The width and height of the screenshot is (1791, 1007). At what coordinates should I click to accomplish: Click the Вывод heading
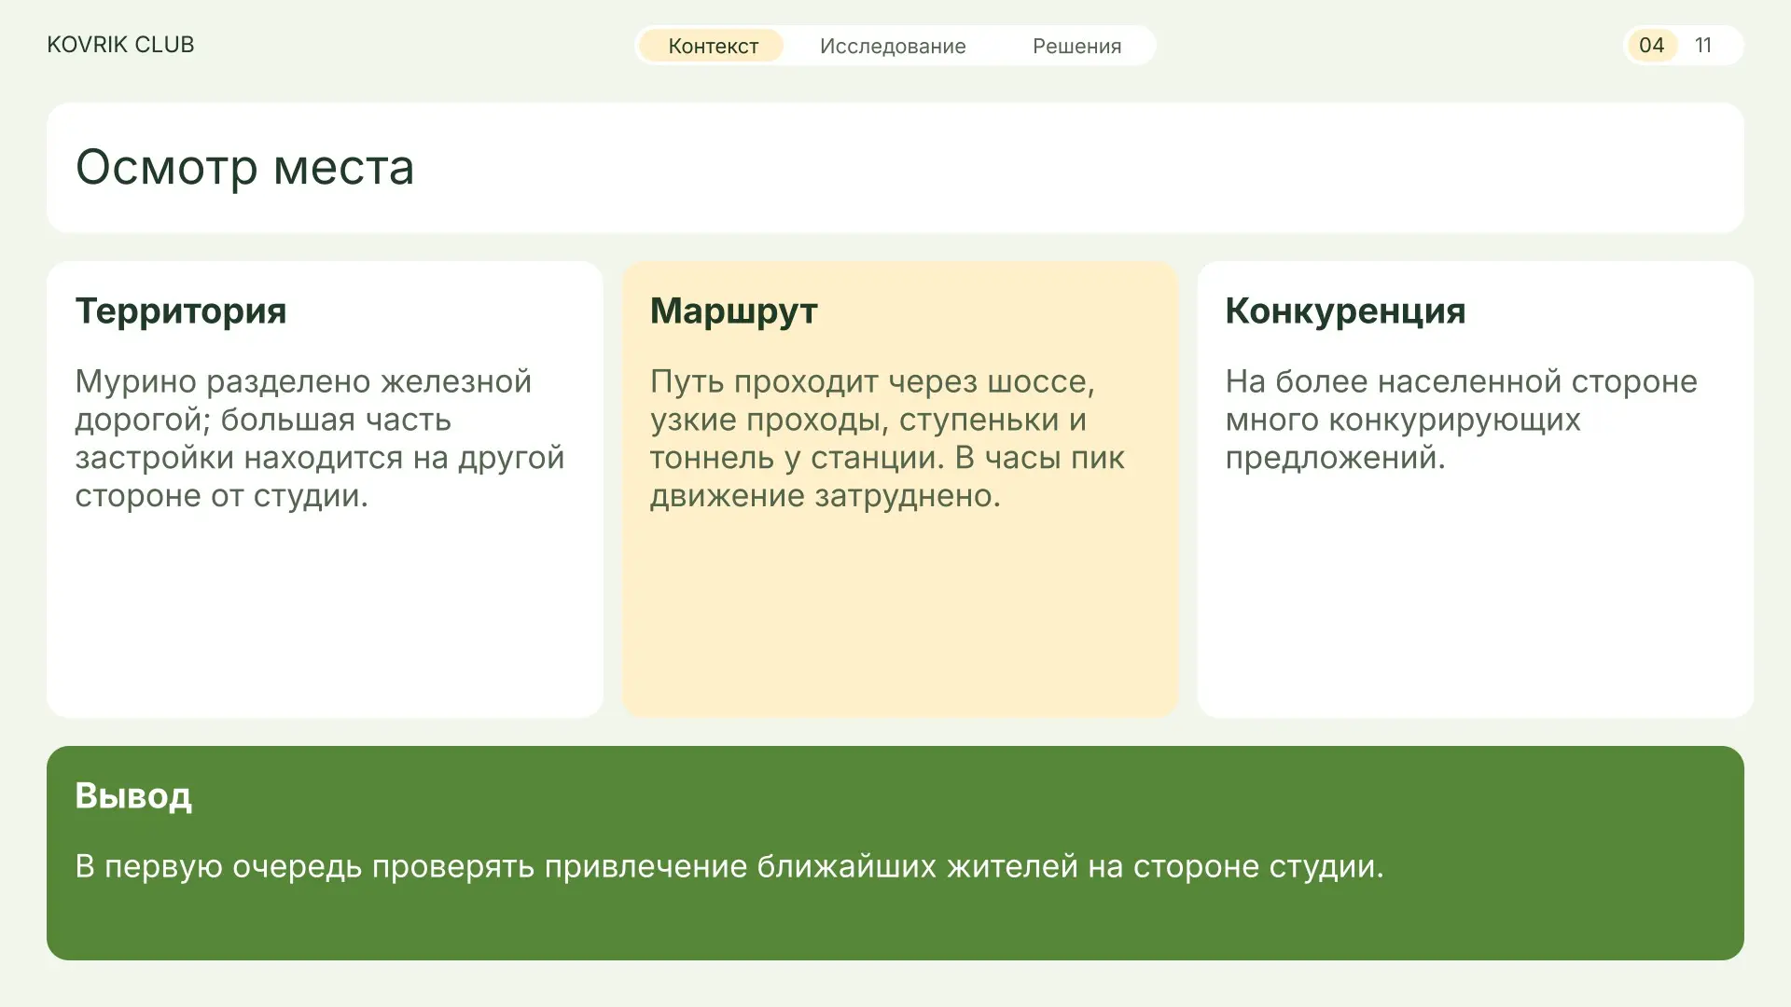coord(133,795)
